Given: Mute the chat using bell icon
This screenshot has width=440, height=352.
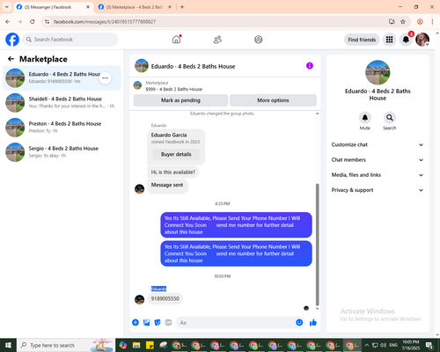Looking at the screenshot, I should pos(365,118).
